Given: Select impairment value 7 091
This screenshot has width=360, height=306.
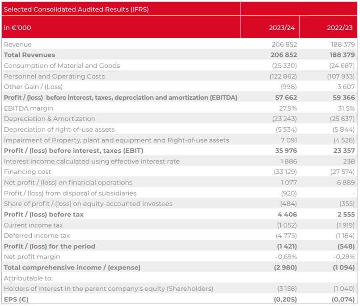Looking at the screenshot, I should tap(289, 140).
